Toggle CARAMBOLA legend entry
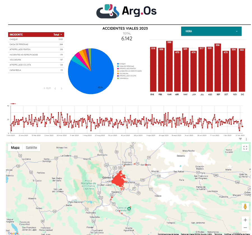The height and width of the screenshot is (235, 252). tap(123, 78)
